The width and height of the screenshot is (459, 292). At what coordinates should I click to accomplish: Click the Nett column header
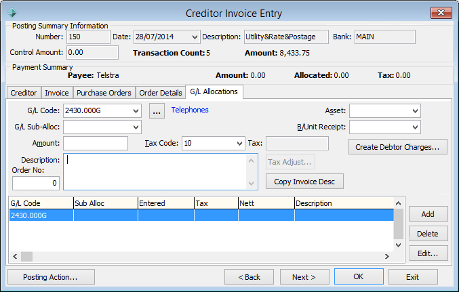tap(266, 203)
